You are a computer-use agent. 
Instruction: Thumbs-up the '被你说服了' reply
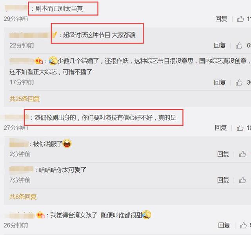coord(242,154)
